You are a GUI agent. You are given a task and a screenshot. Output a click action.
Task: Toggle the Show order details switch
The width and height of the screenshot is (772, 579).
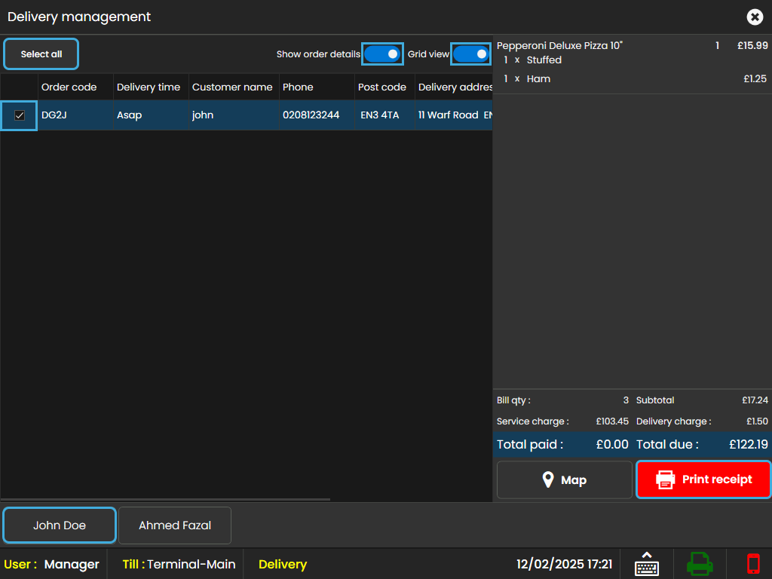click(382, 54)
